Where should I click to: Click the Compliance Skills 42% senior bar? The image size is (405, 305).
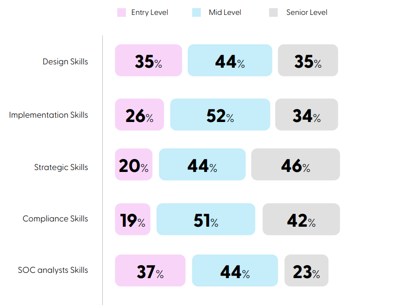[301, 220]
